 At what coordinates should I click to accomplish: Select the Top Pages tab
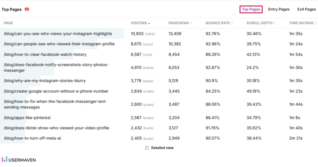(251, 9)
